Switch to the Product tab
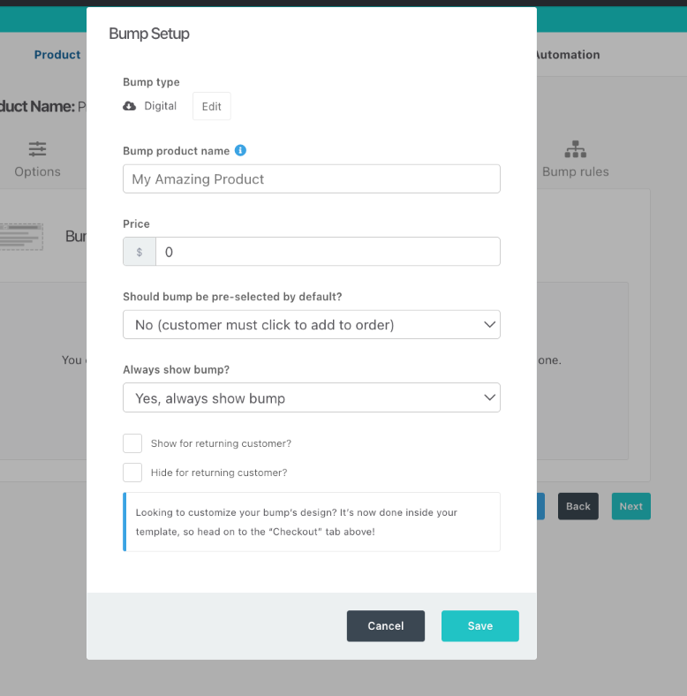This screenshot has height=696, width=687. 57,55
